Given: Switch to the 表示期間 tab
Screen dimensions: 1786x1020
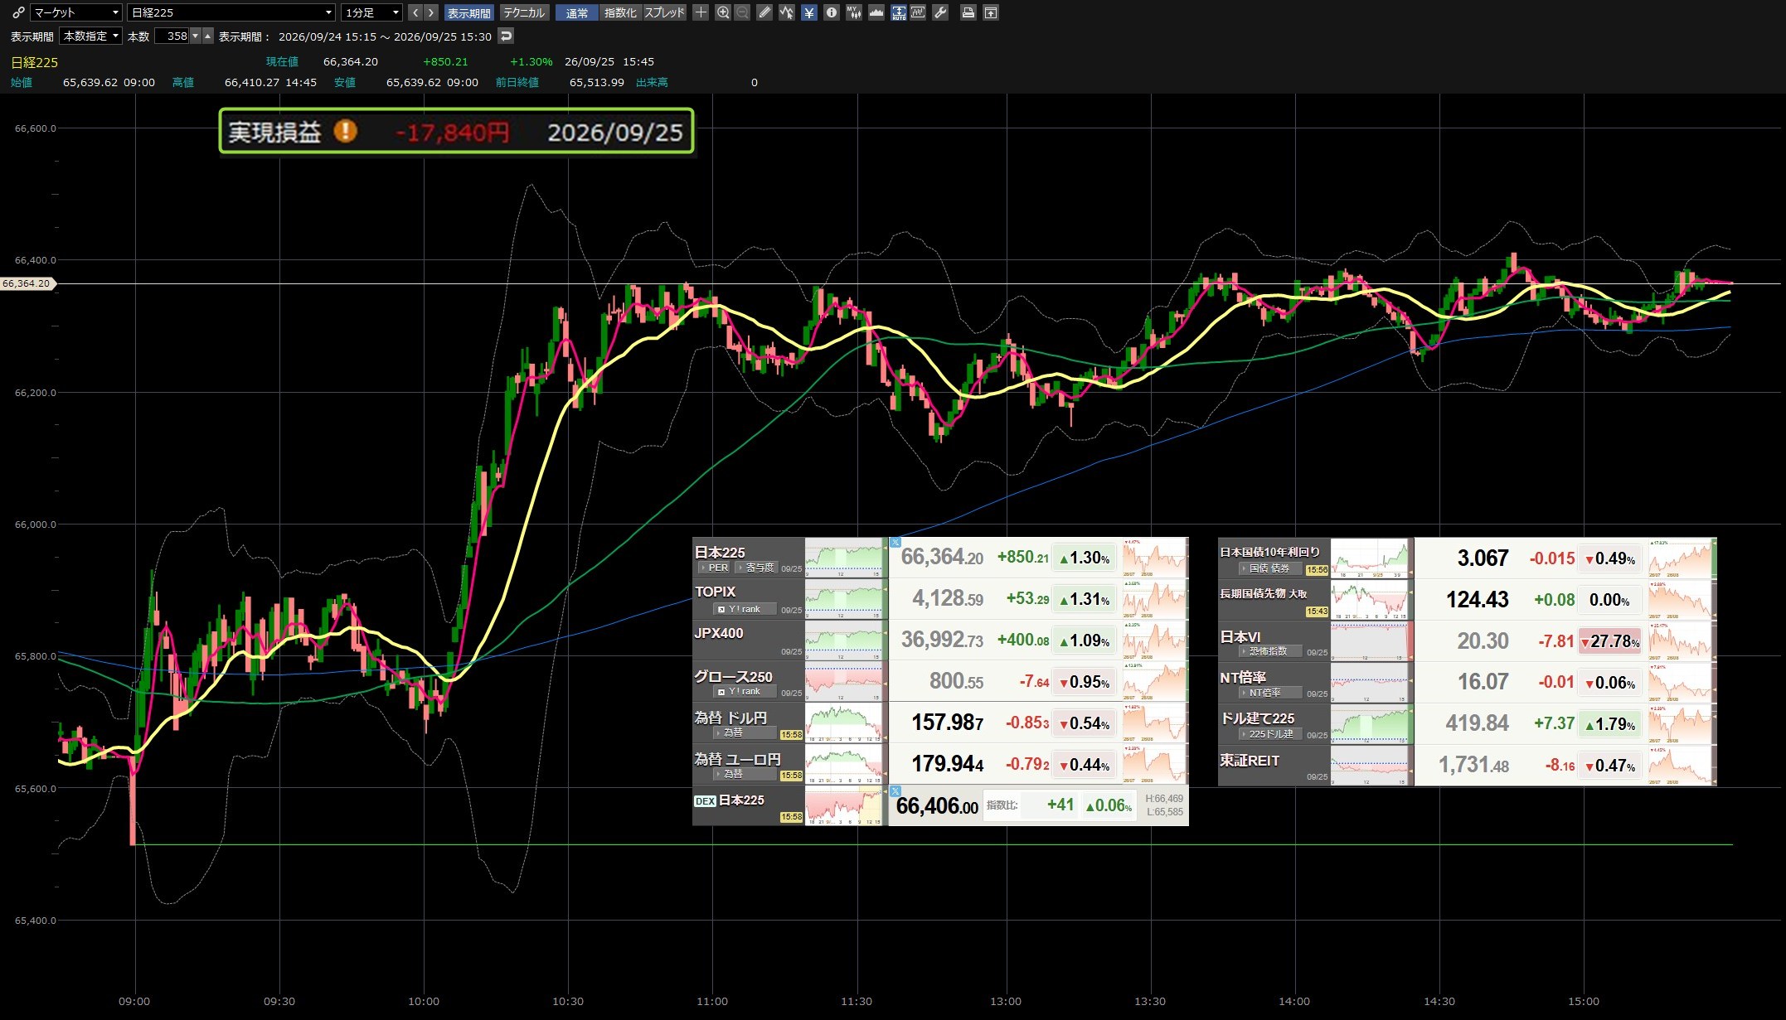Looking at the screenshot, I should pyautogui.click(x=468, y=12).
